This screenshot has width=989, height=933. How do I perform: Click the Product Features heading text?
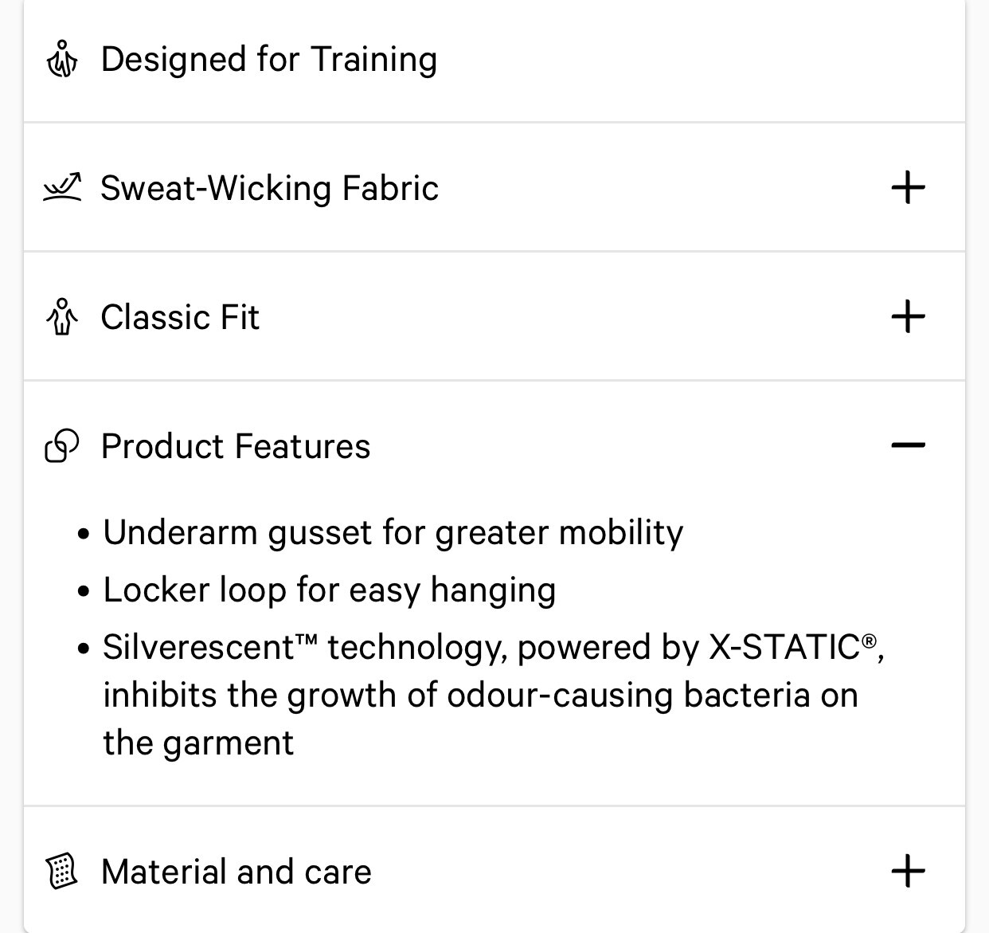236,446
